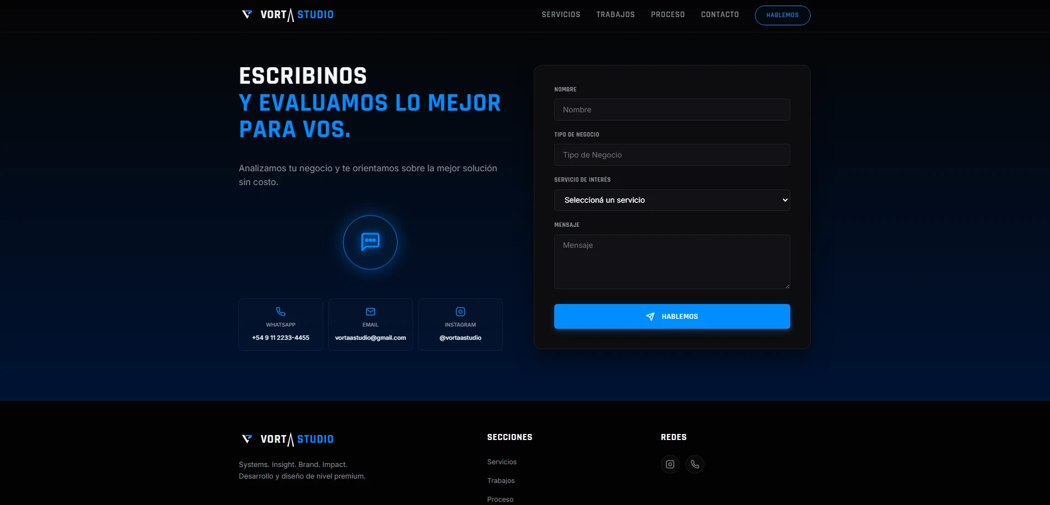Click the VORTA STUDIO wordmark in the header
The width and height of the screenshot is (1050, 505).
pos(297,15)
